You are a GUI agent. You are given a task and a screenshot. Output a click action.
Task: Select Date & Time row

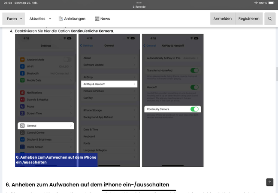pos(109,130)
